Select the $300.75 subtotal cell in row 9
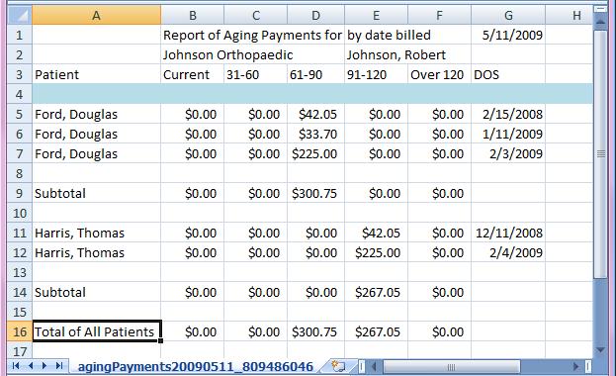 pyautogui.click(x=315, y=193)
